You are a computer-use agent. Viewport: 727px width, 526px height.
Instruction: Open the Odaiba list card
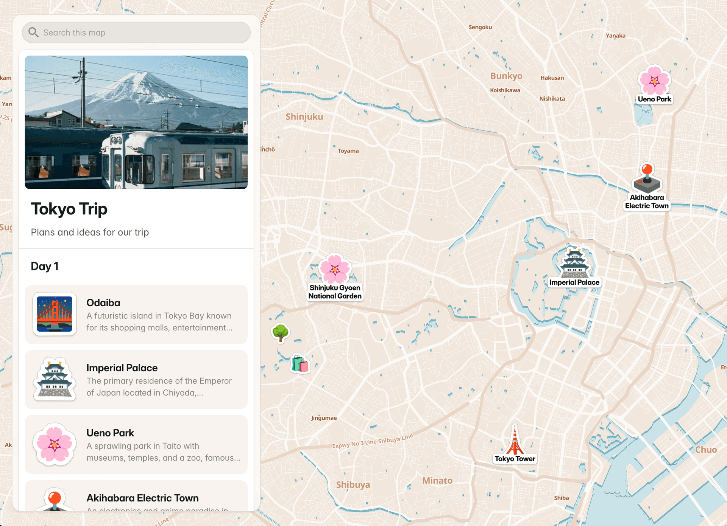(x=159, y=315)
